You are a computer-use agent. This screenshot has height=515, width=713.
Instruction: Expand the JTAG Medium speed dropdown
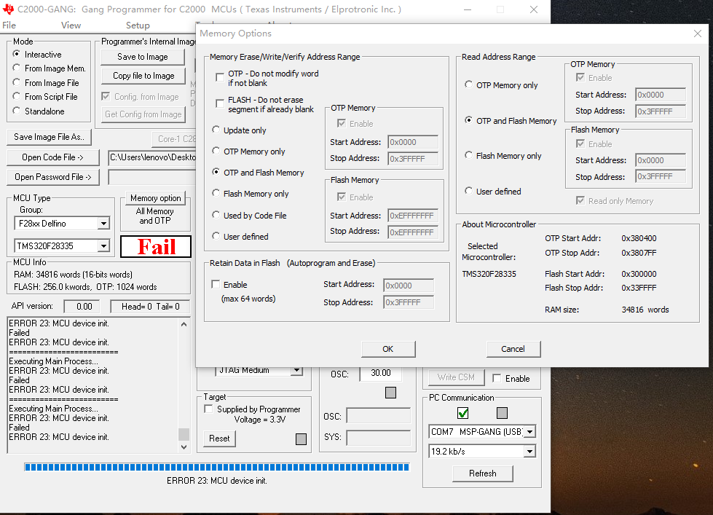coord(296,371)
